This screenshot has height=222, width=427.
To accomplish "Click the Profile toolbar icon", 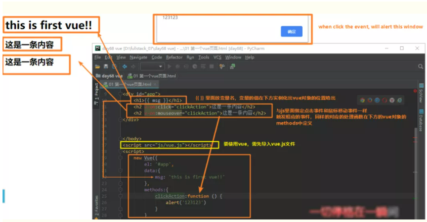I will point(195,67).
